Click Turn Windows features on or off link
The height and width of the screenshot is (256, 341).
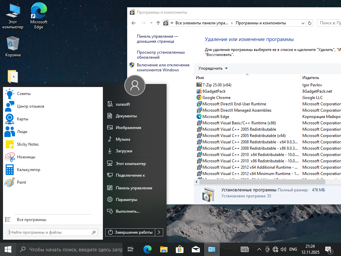(x=163, y=67)
